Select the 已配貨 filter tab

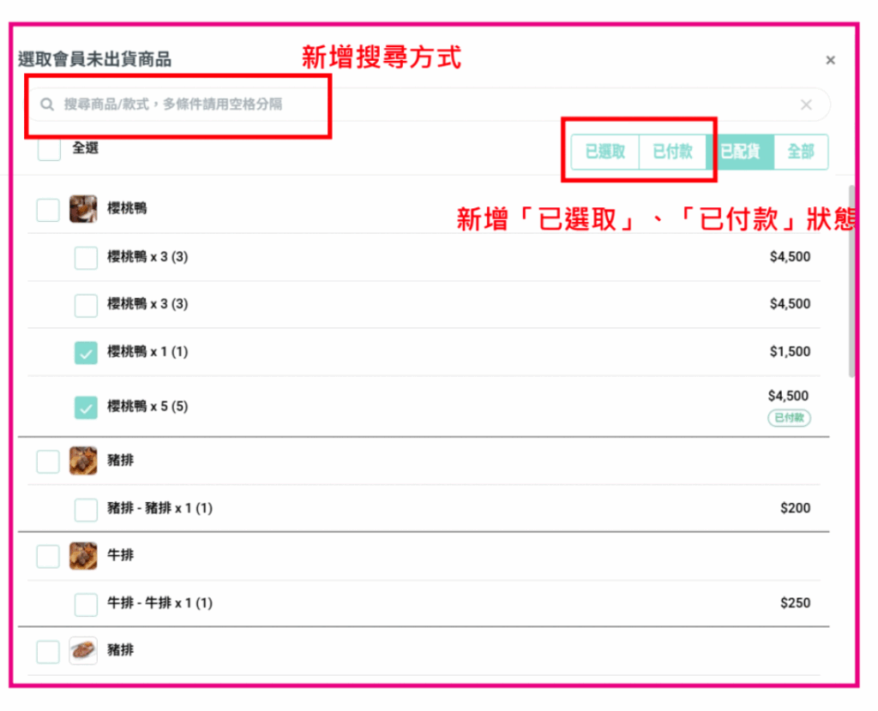point(740,152)
